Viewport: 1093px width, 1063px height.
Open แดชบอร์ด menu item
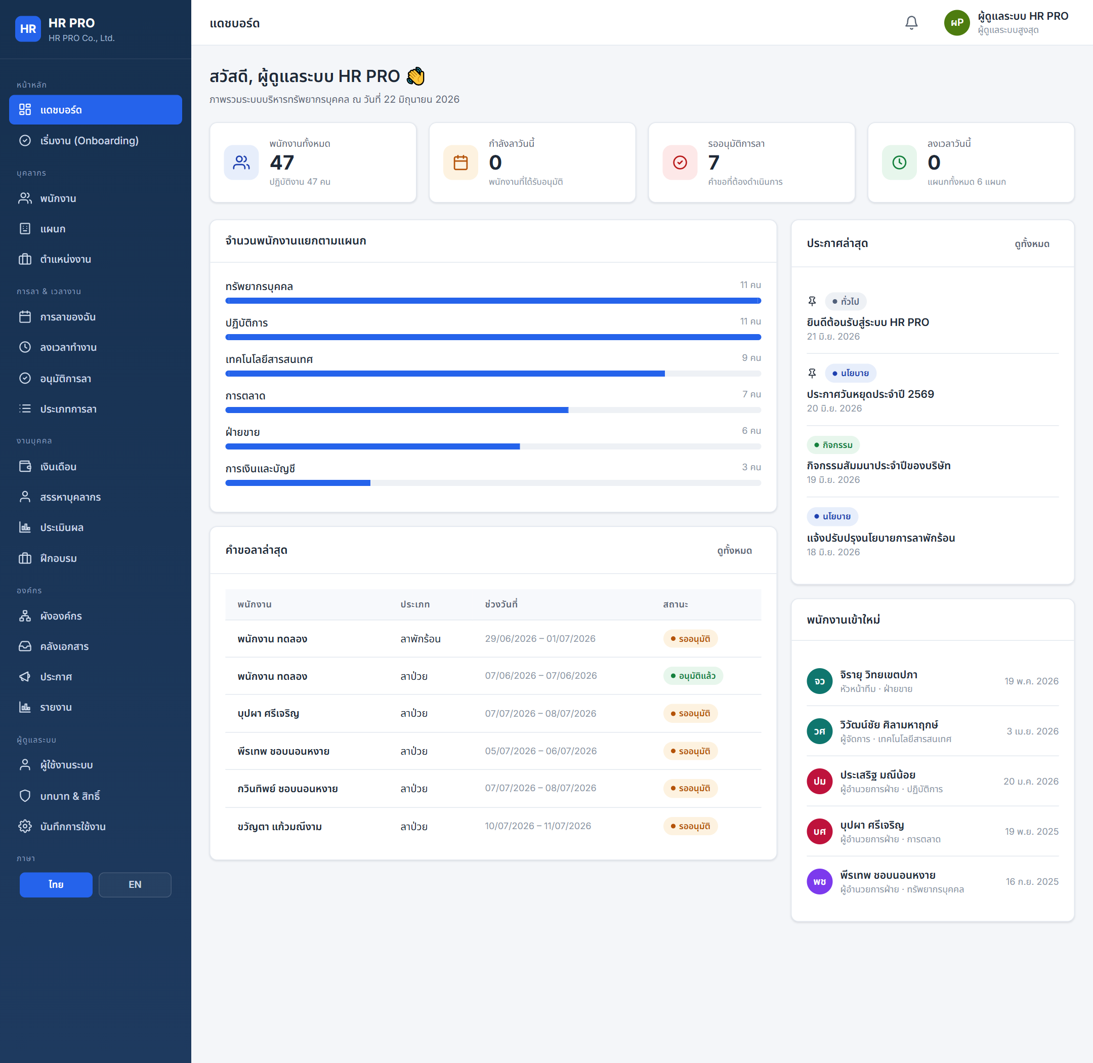(x=96, y=109)
